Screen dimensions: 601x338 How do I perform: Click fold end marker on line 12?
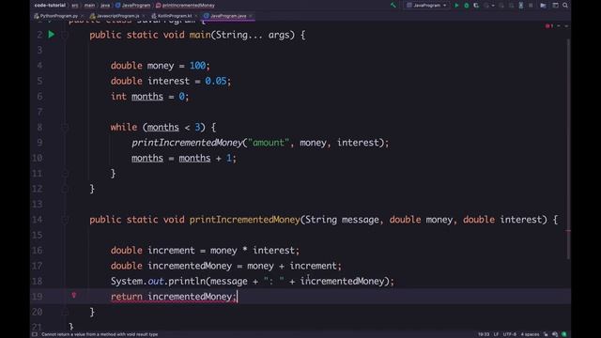coord(65,189)
